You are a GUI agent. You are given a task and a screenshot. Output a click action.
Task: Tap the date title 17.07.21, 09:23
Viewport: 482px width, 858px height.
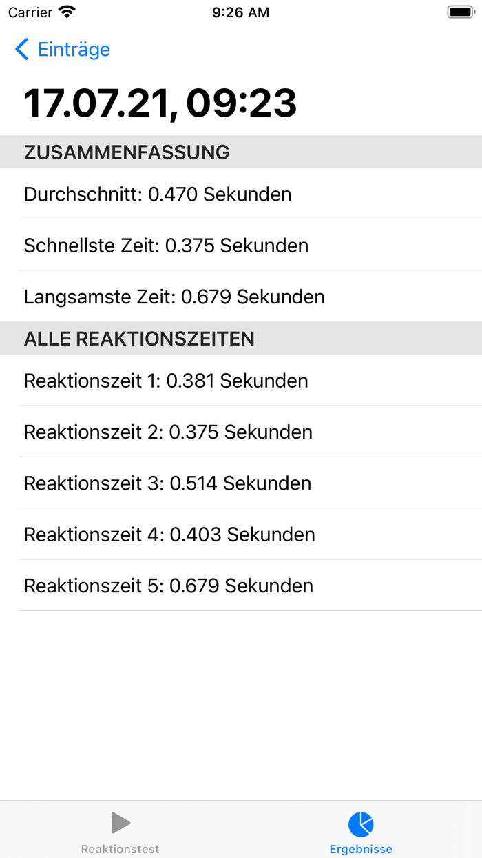pyautogui.click(x=160, y=103)
